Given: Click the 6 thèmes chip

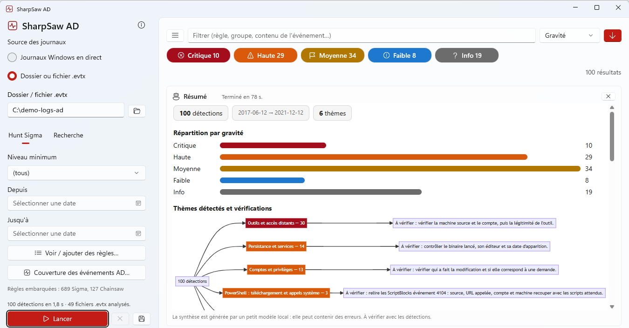Looking at the screenshot, I should (x=332, y=113).
